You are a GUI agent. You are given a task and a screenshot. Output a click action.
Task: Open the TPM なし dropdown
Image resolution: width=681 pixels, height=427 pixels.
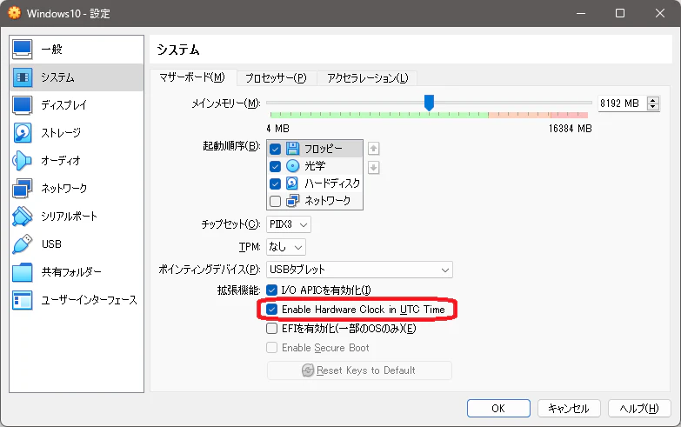click(286, 247)
